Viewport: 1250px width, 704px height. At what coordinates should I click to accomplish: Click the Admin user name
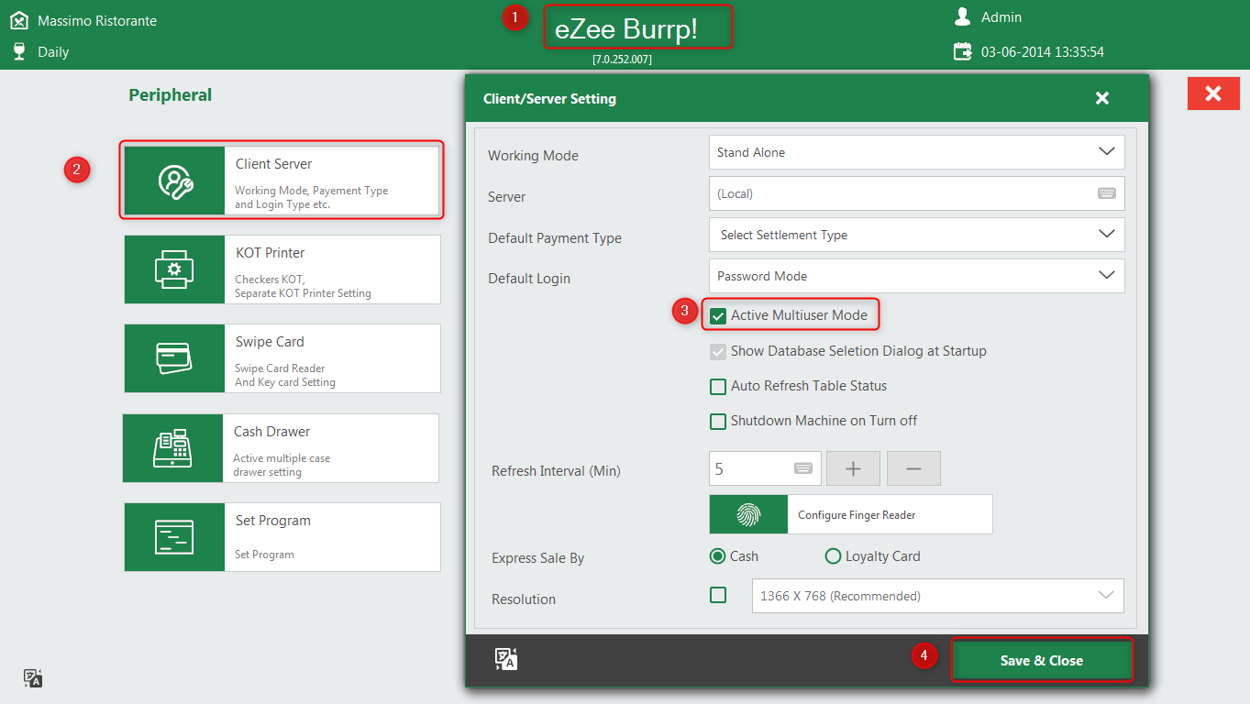click(1001, 17)
